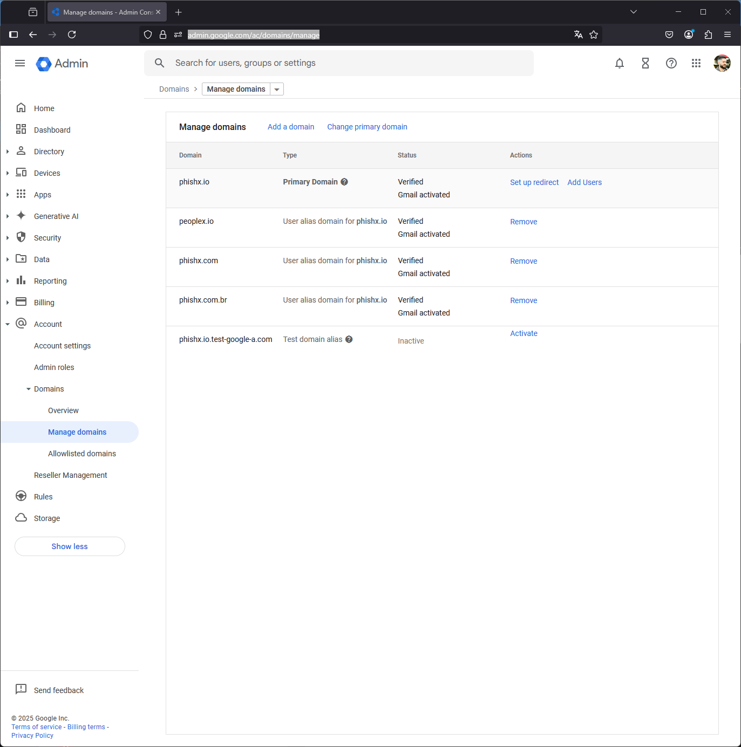Click the Show less button

(70, 546)
